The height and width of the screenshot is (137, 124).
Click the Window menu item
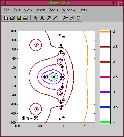68,10
